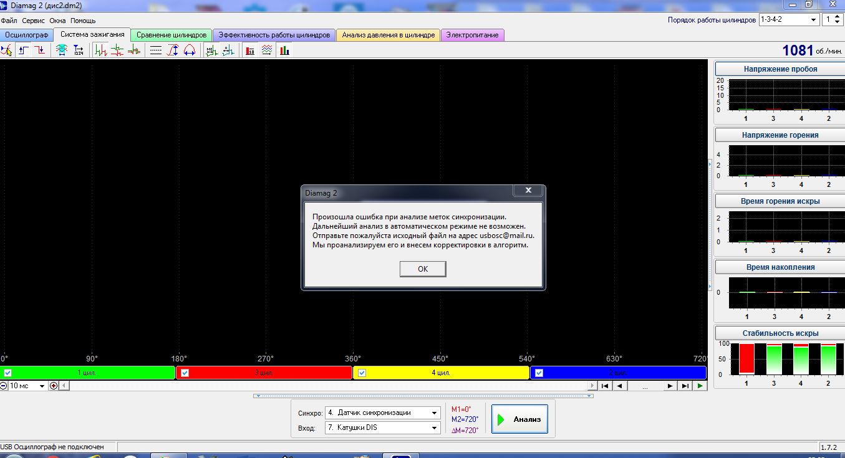The image size is (845, 458).
Task: Open the Помощь menu
Action: [83, 21]
